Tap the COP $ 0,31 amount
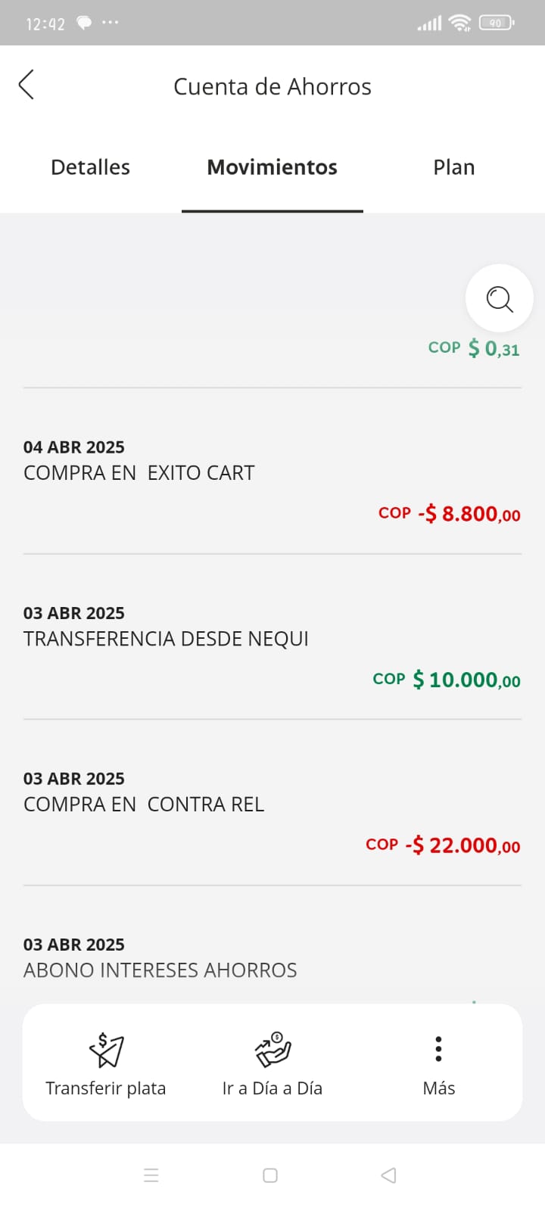The width and height of the screenshot is (545, 1211). coord(474,348)
